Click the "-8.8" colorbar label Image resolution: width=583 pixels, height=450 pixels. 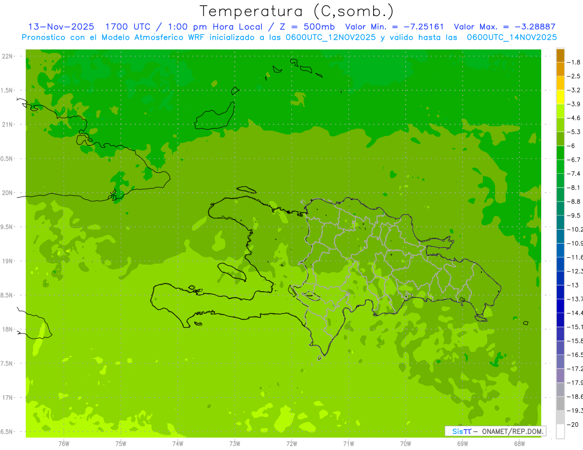(573, 201)
